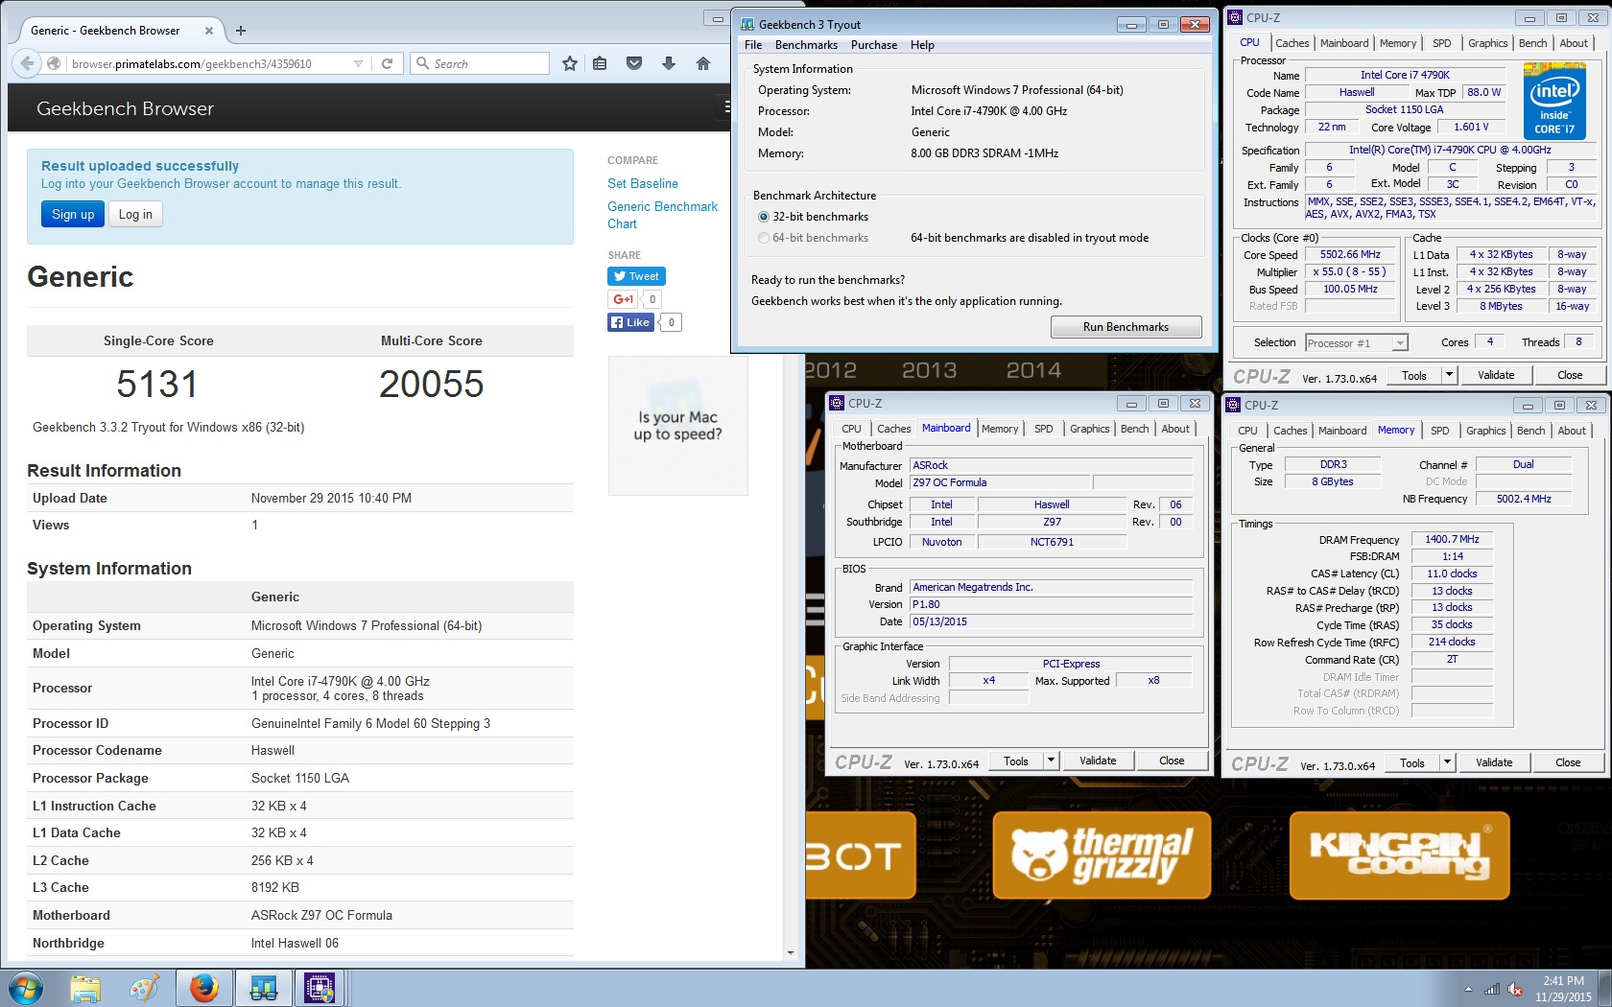Click Close in the CPU-Z Memory window
Screen dimensions: 1612x1007
point(1568,762)
